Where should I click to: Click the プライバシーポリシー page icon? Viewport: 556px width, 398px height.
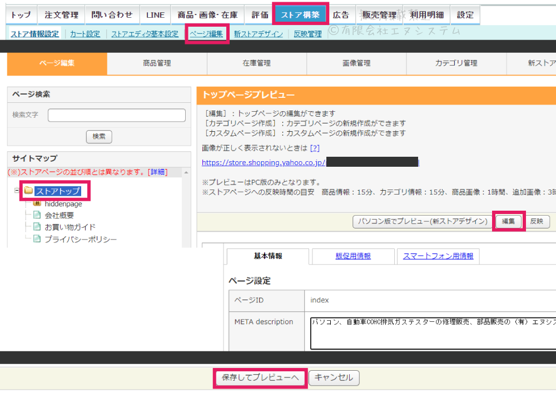pos(37,238)
